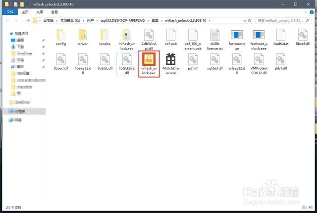The height and width of the screenshot is (213, 317).
Task: Expand the chevron after 桌面 in path
Action: click(162, 21)
